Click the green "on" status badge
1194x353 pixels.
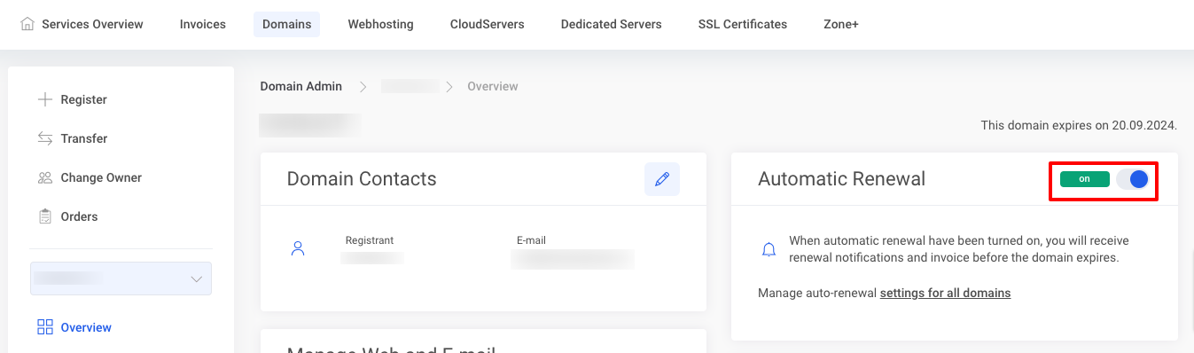1085,179
